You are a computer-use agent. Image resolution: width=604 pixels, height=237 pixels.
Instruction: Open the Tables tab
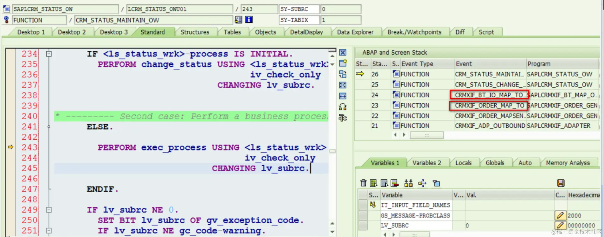point(232,32)
